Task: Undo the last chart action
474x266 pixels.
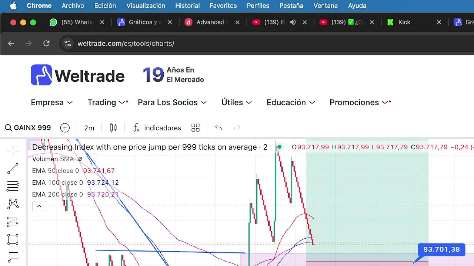Action: click(218, 128)
